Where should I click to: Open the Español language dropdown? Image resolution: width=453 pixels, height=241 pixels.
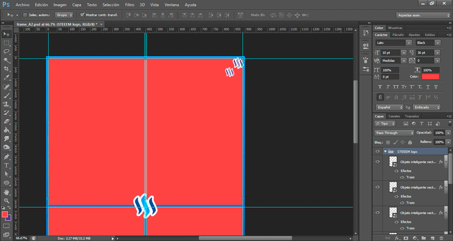click(x=389, y=107)
